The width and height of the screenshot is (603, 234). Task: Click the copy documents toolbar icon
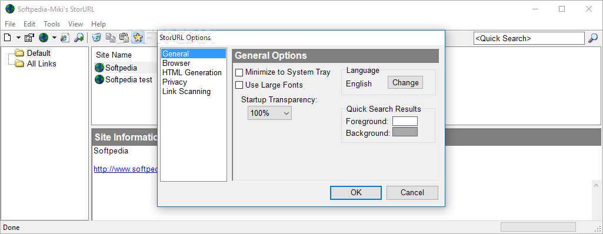pyautogui.click(x=111, y=38)
